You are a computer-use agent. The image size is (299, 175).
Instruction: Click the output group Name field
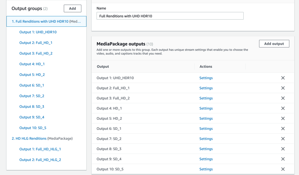[x=170, y=16]
